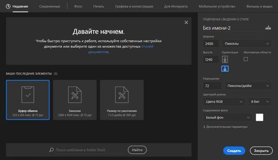Switch to the Сохраненные tab
The width and height of the screenshot is (278, 160).
coord(50,6)
